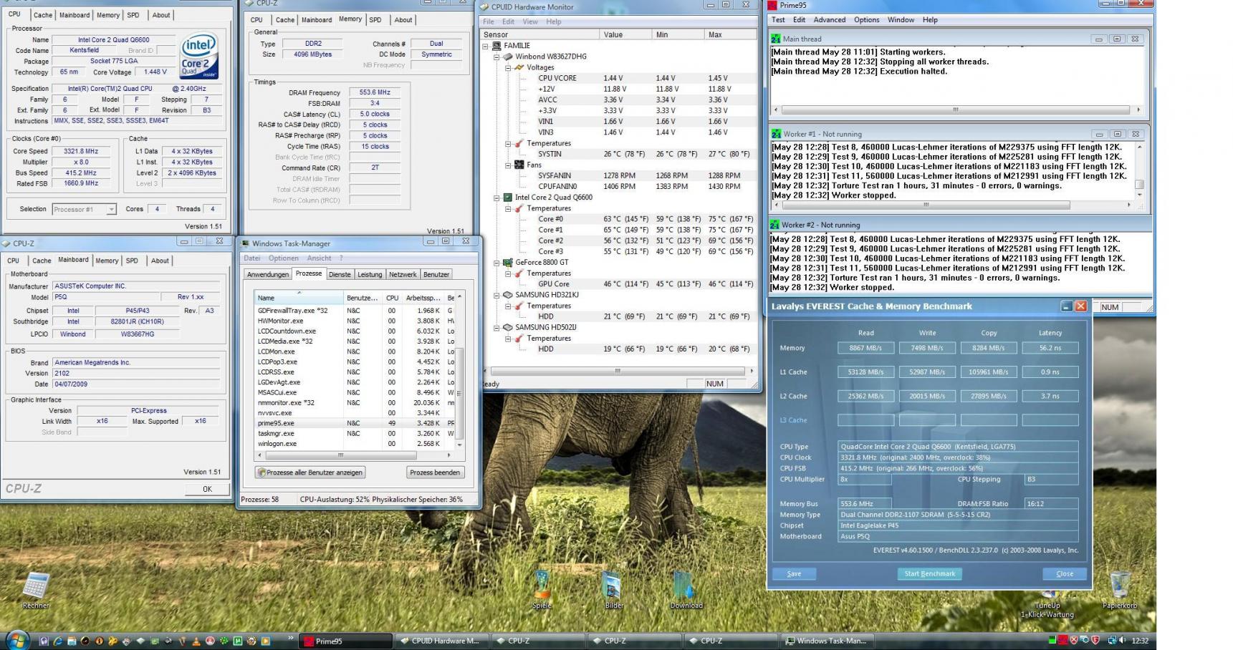Screen dimensions: 1233x650
Task: Open the View menu in Hardware Monitor
Action: click(x=530, y=21)
